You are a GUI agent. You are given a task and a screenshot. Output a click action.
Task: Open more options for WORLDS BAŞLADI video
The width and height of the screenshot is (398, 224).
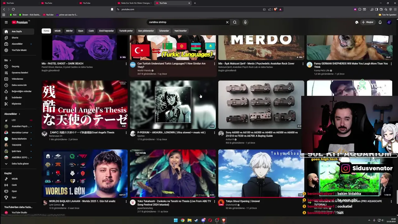(x=126, y=202)
